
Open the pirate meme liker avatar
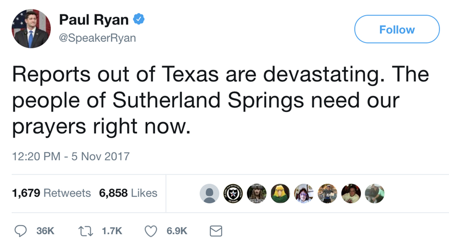pos(257,193)
